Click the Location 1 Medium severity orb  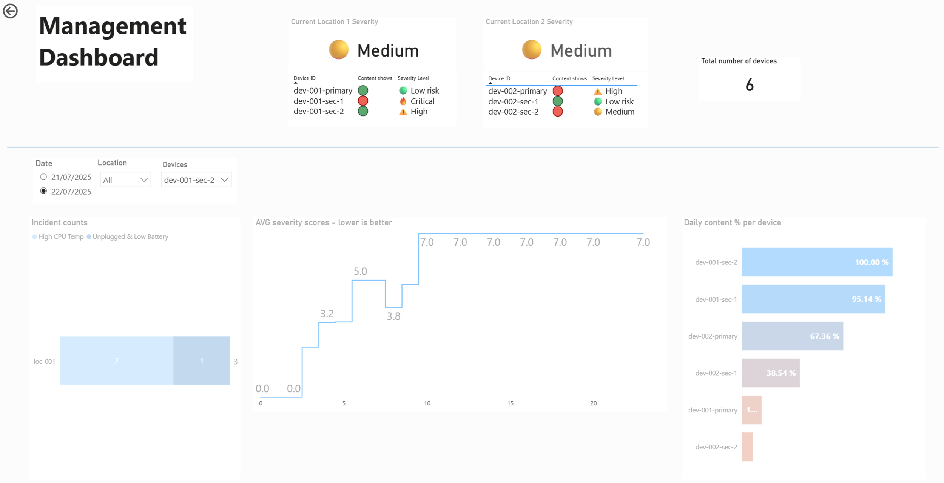[338, 50]
